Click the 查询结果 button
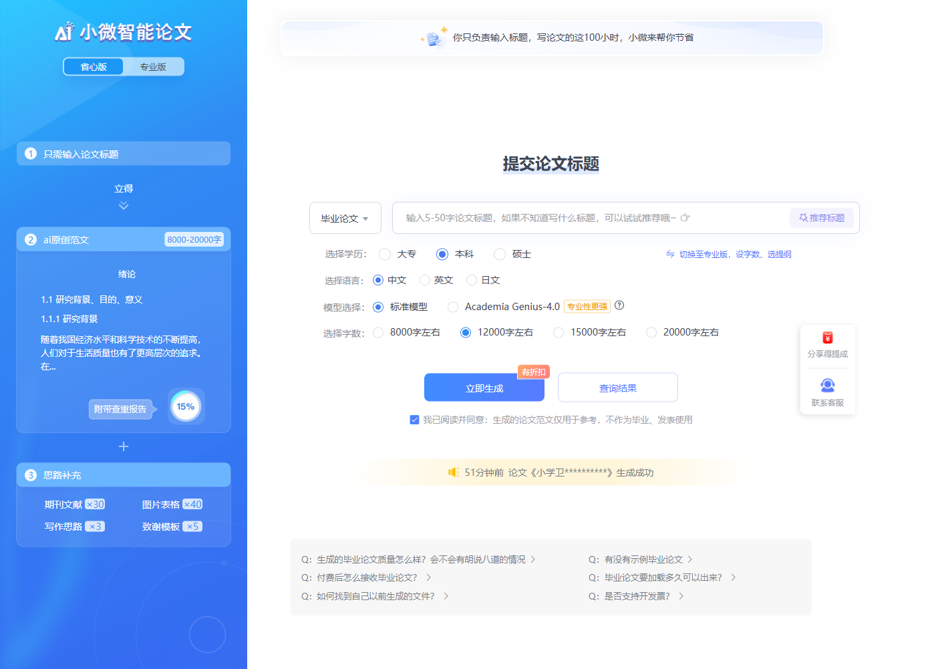The image size is (942, 669). point(617,388)
